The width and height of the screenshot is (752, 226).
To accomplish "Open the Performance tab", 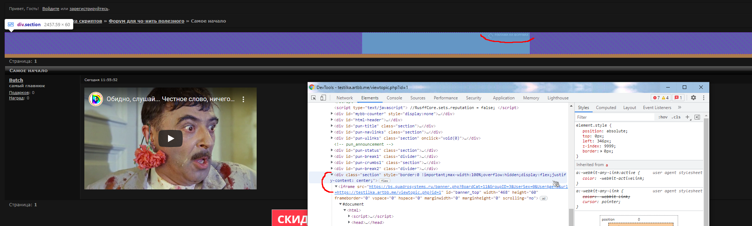I will (445, 98).
